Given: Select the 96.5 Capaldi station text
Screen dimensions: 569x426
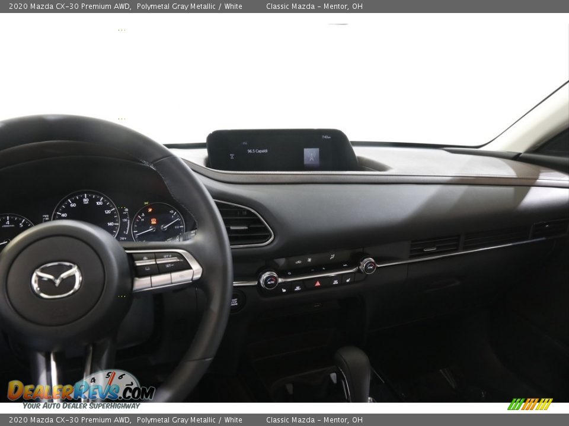Looking at the screenshot, I should click(257, 151).
